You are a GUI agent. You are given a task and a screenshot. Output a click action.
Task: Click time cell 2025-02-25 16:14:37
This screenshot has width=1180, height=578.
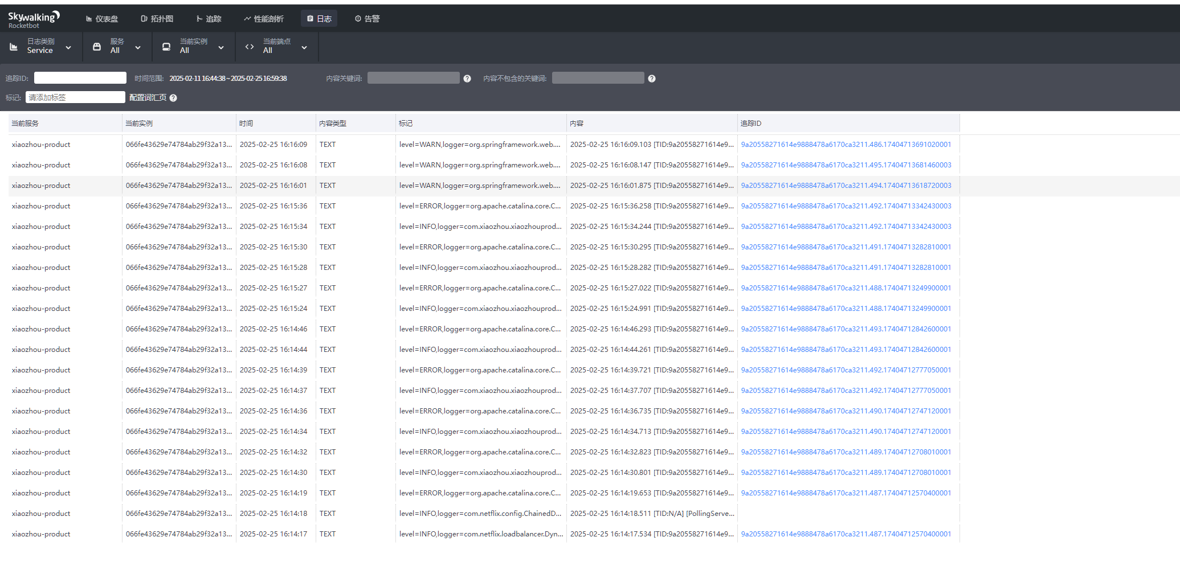click(273, 391)
